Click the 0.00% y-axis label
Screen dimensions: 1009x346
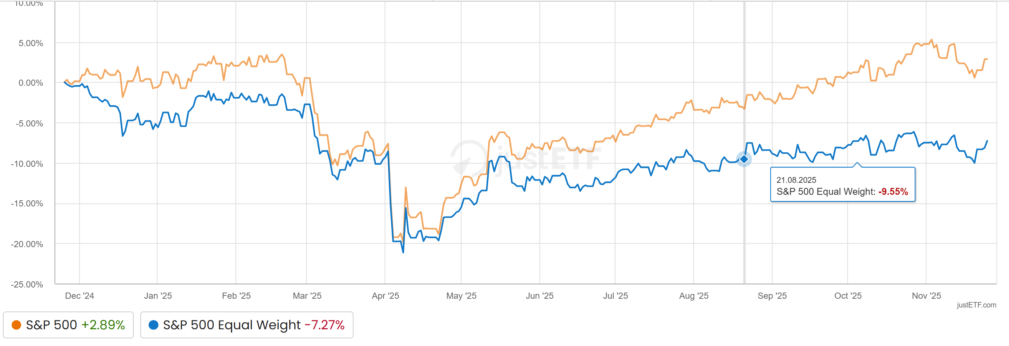coord(31,83)
